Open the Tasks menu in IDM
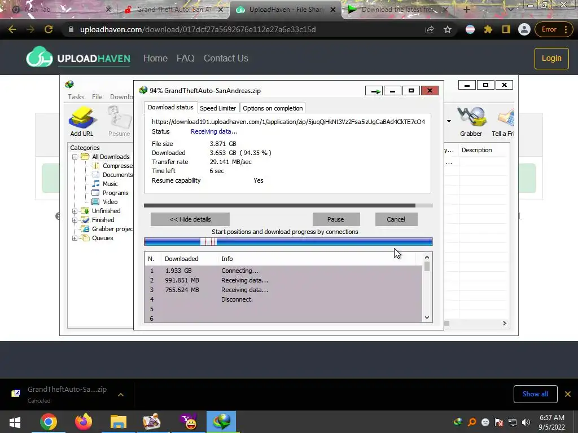The width and height of the screenshot is (578, 433). pyautogui.click(x=76, y=97)
